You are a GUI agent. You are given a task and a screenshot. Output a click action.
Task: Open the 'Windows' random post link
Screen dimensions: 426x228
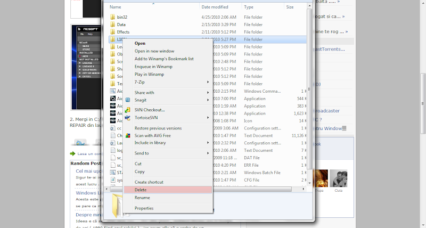(88, 193)
